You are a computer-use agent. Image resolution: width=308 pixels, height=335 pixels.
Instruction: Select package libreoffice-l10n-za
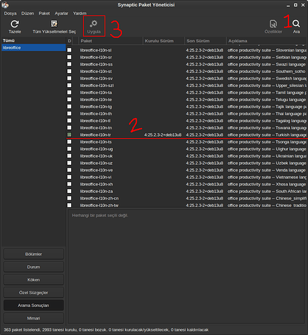pos(97,191)
